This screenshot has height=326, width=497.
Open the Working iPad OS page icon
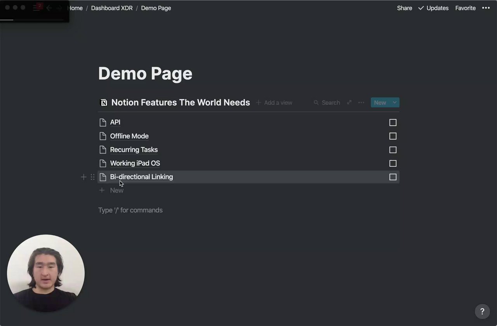click(x=103, y=163)
